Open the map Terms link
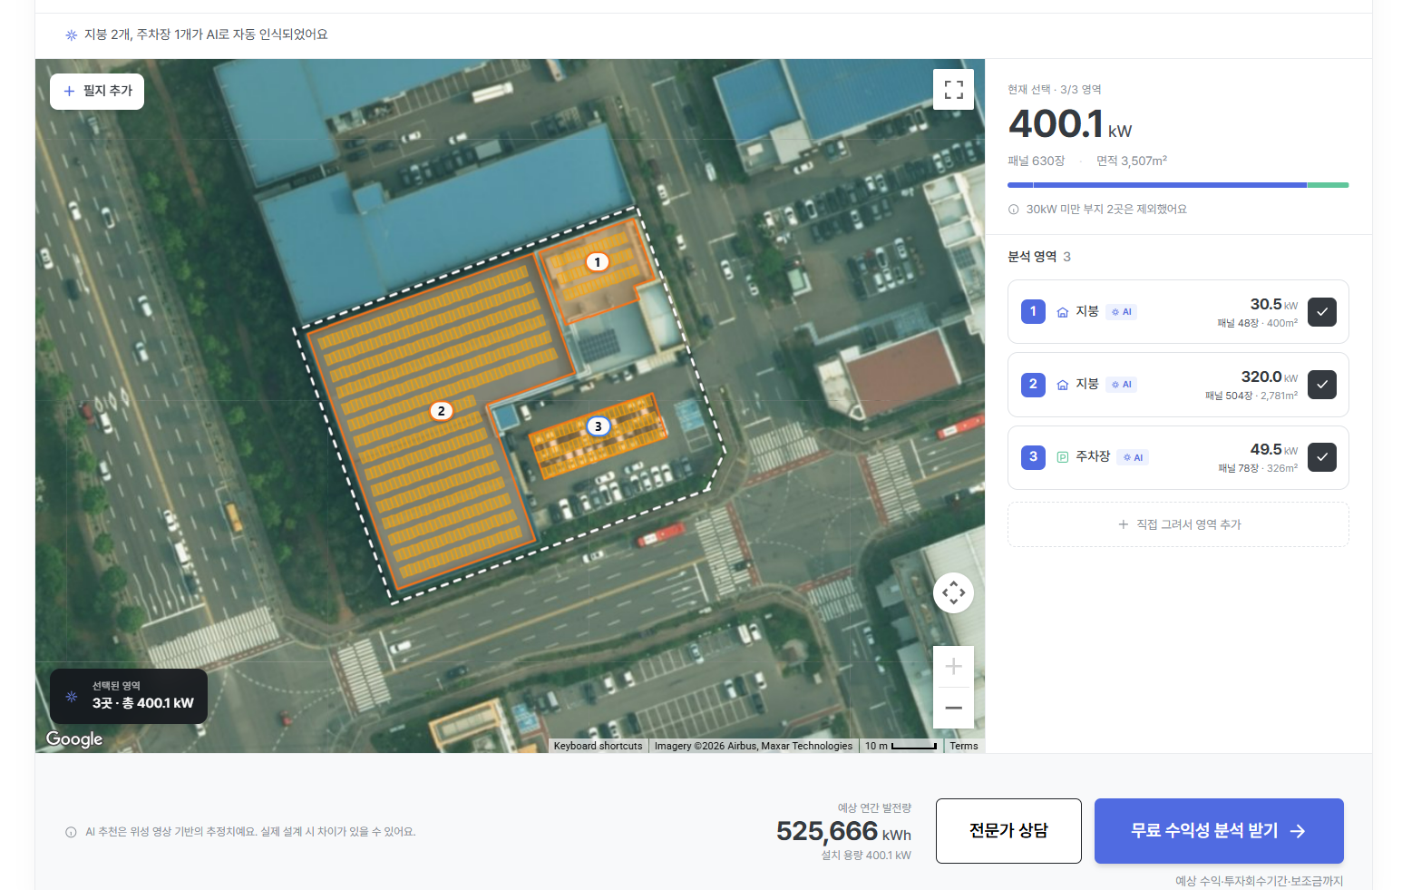This screenshot has width=1402, height=890. [x=964, y=746]
